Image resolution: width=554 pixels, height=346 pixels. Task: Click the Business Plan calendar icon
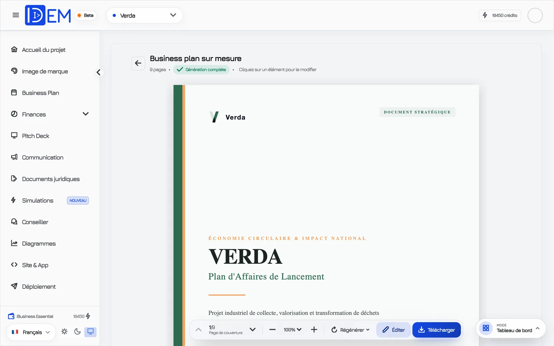[14, 92]
